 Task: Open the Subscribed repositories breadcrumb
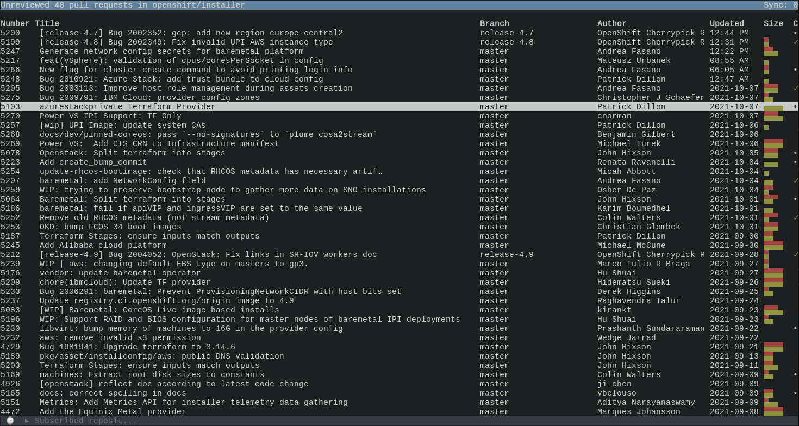pos(86,421)
